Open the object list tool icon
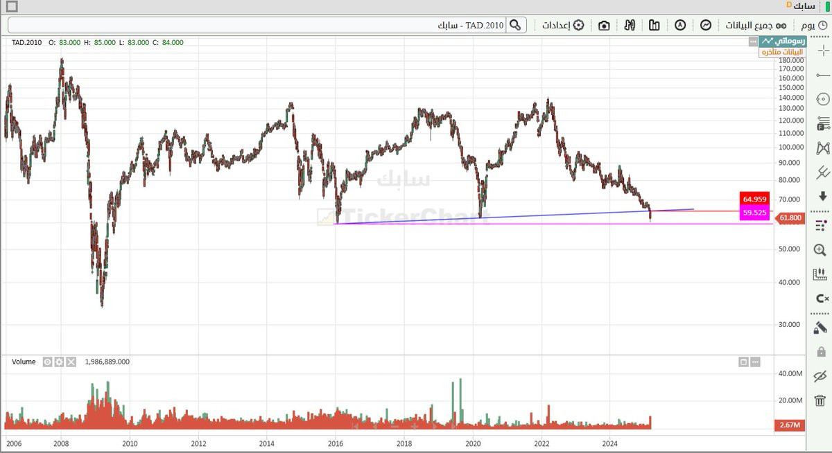 pyautogui.click(x=822, y=225)
